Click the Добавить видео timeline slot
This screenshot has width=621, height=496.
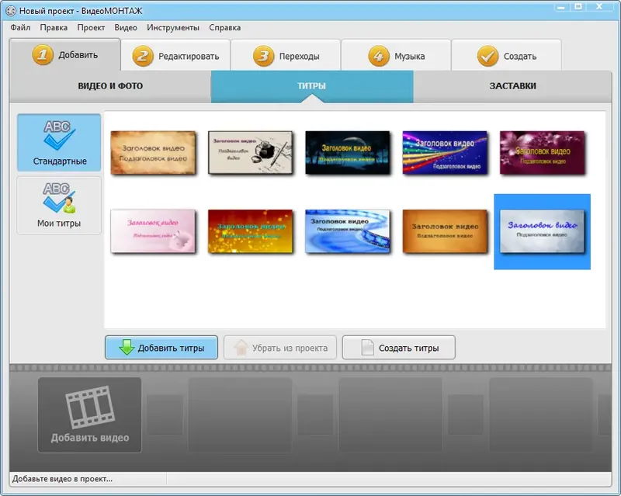point(89,414)
